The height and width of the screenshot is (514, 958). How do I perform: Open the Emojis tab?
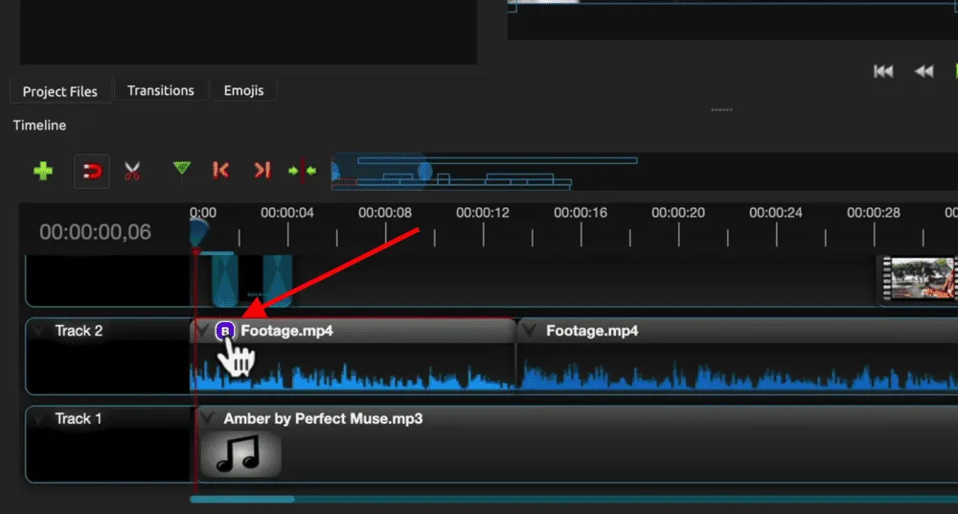tap(244, 90)
